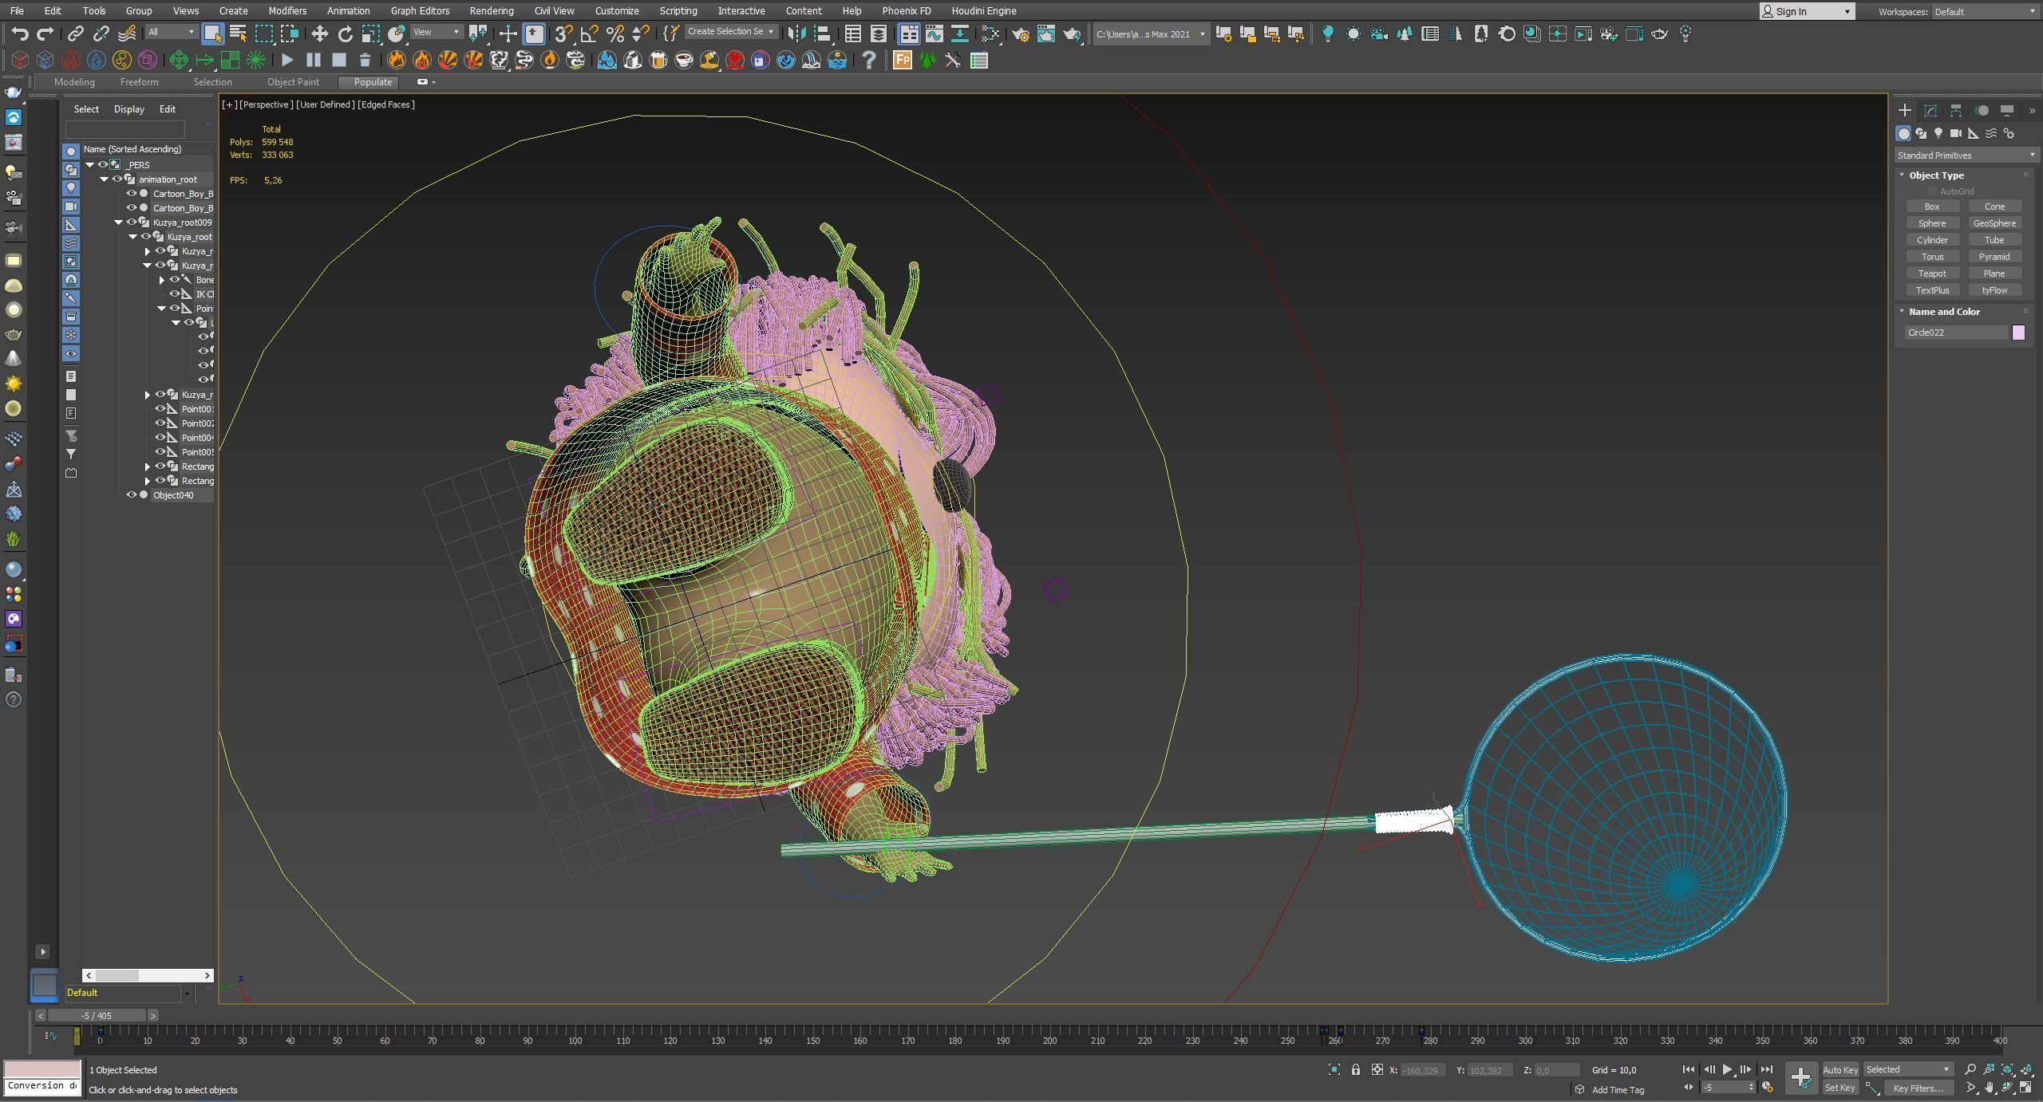Viewport: 2043px width, 1102px height.
Task: Click the tyFlow button
Action: [1994, 289]
